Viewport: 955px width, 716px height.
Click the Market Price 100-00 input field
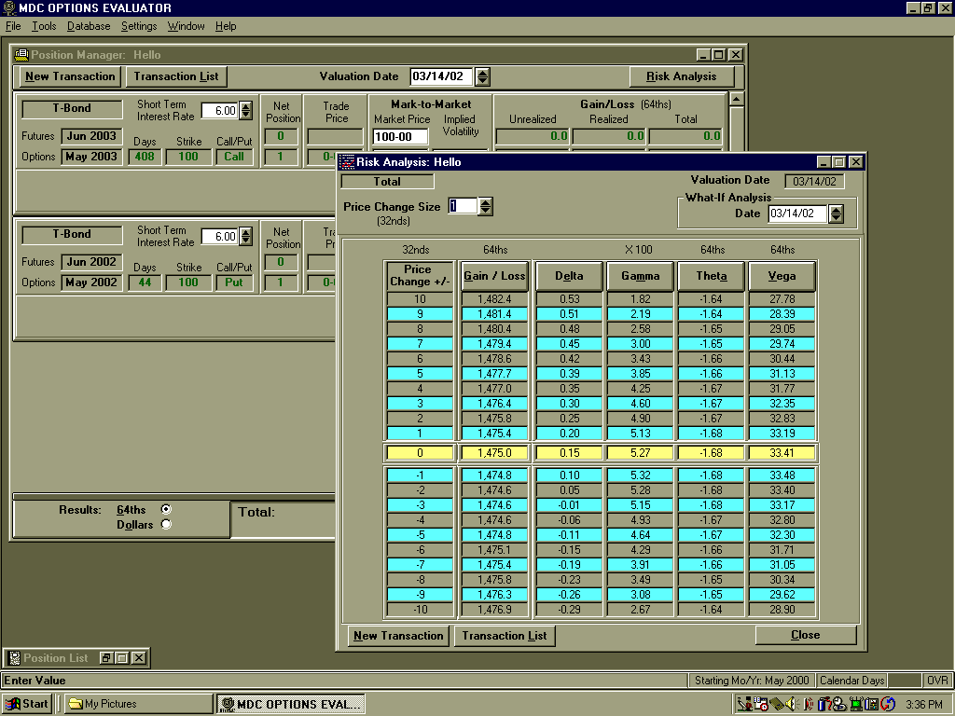tap(400, 137)
